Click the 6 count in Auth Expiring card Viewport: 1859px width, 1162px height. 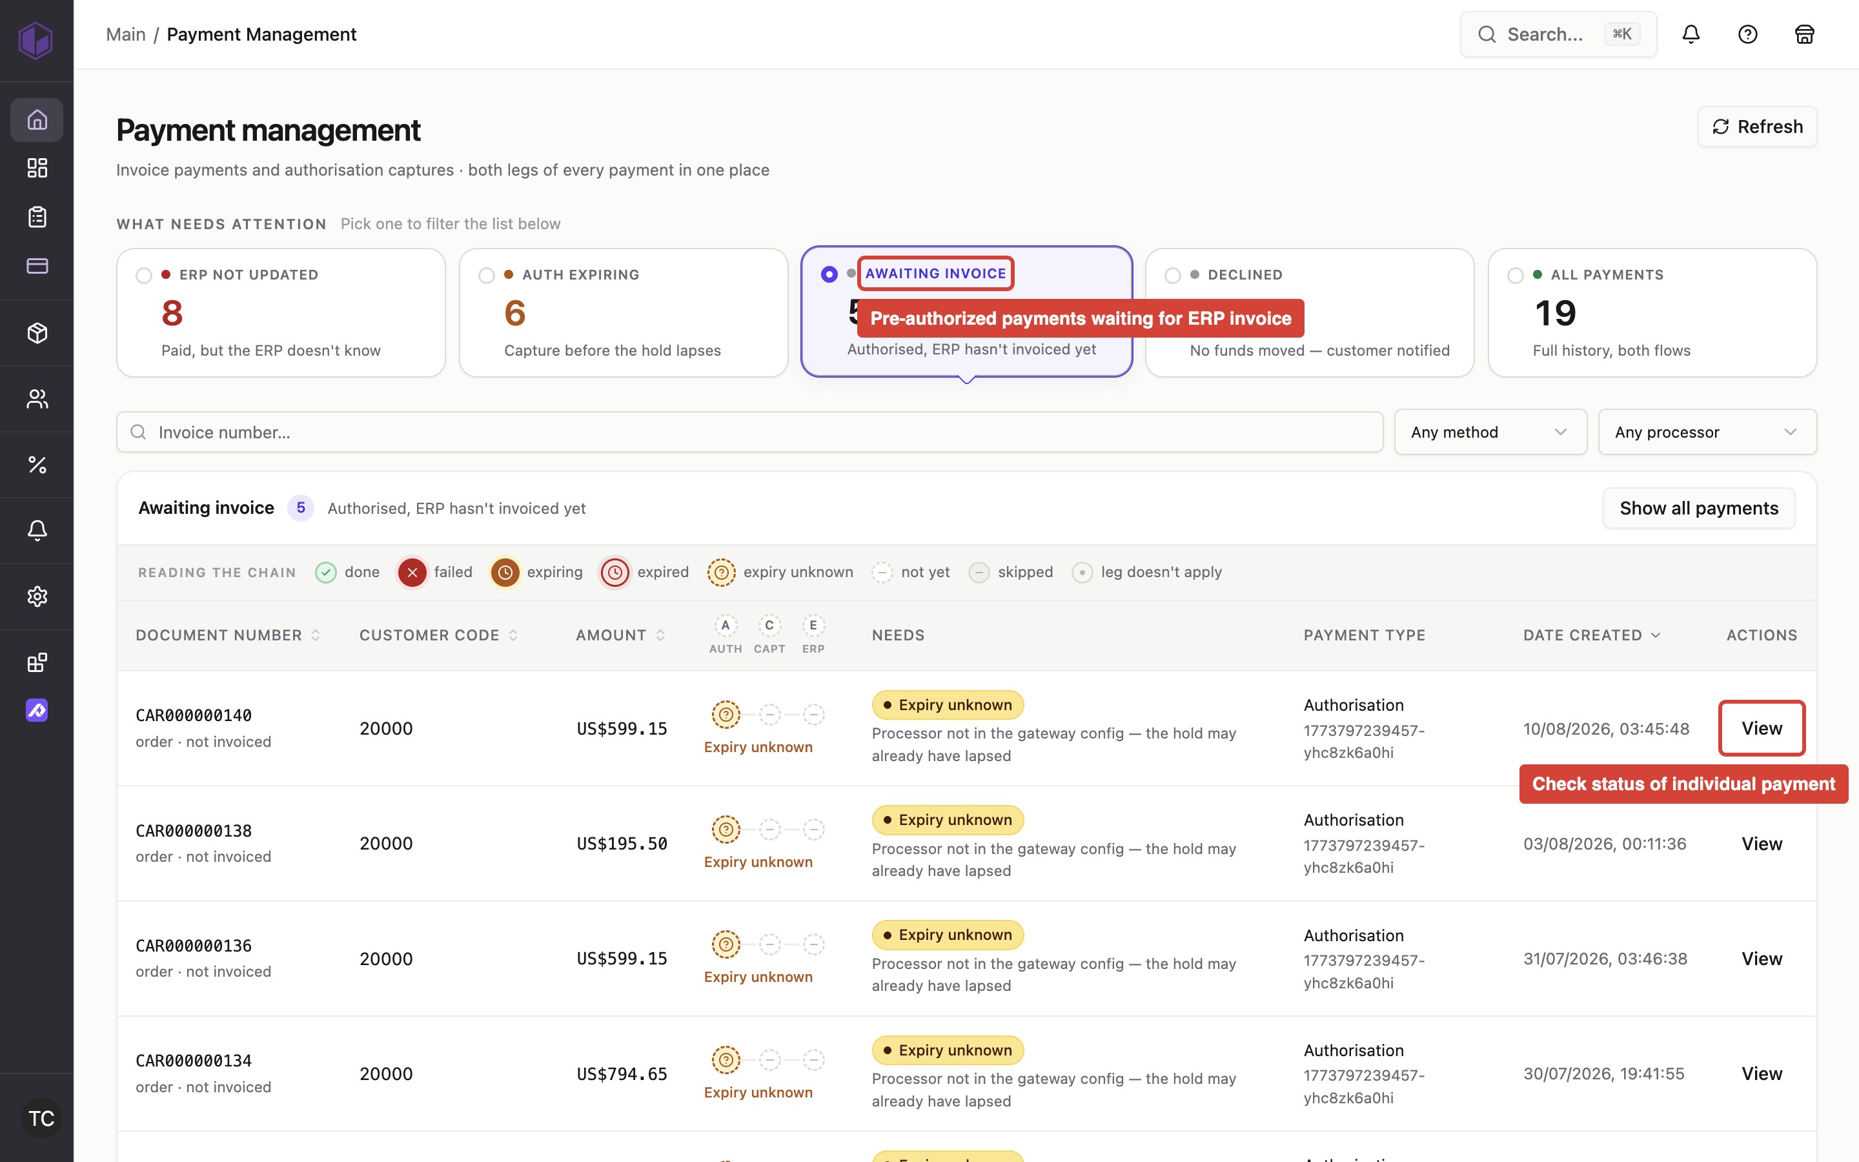click(x=514, y=314)
